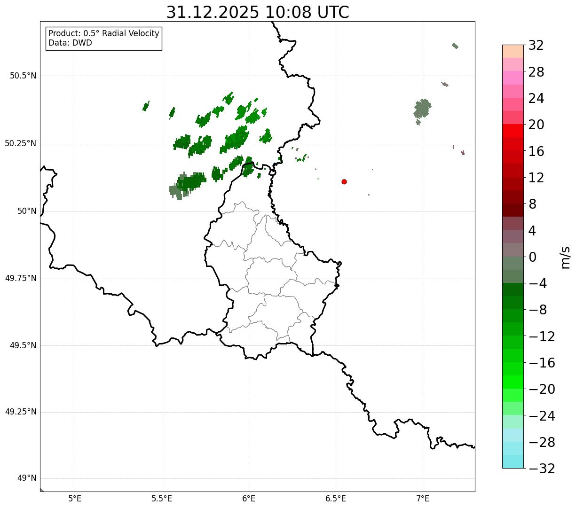The image size is (576, 508).
Task: Click the cyan bottom colorbar swatch near −32
Action: click(513, 461)
